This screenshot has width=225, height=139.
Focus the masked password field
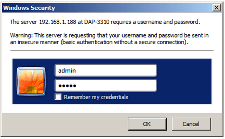click(x=106, y=85)
